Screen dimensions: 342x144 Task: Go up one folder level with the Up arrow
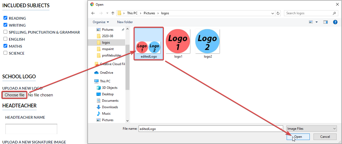(113, 13)
